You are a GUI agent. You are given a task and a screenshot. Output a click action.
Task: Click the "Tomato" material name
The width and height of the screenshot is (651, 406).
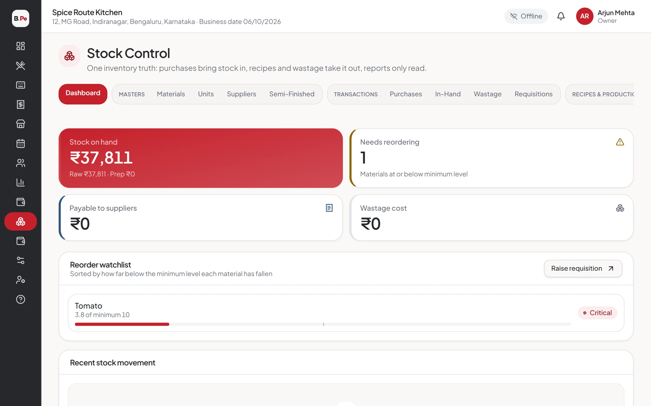(x=88, y=306)
